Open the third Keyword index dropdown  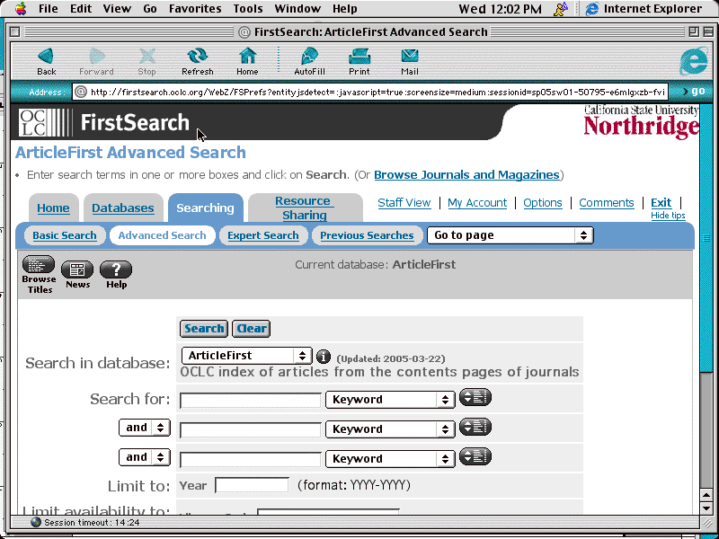pyautogui.click(x=390, y=459)
